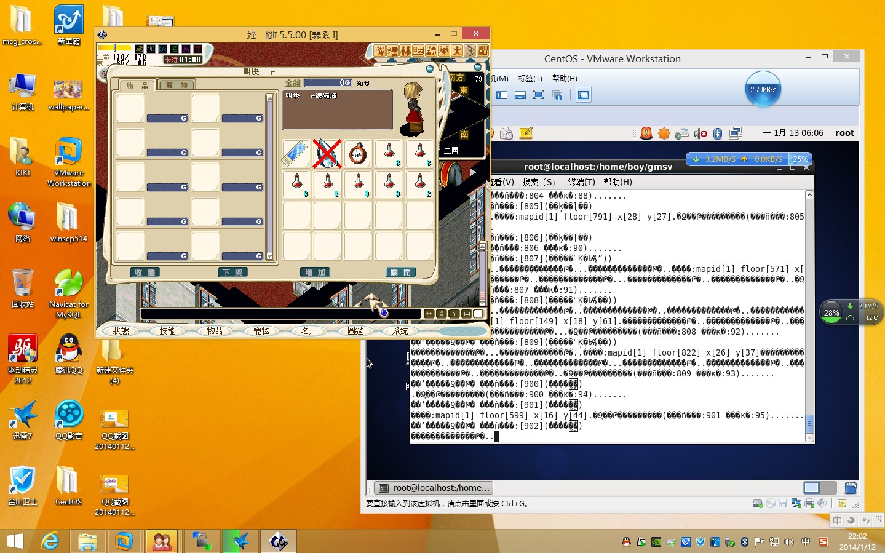Viewport: 885px width, 553px height.
Task: Toggle the 隊 team channel button
Action: pos(163,49)
